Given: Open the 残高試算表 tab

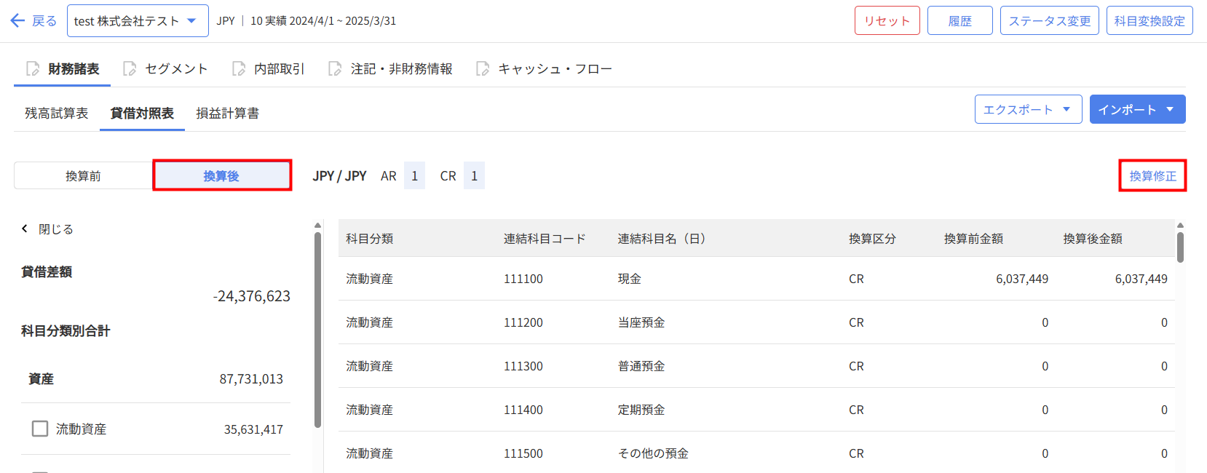Looking at the screenshot, I should point(56,113).
